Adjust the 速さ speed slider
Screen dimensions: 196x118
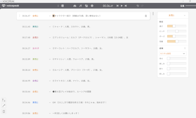point(177,26)
